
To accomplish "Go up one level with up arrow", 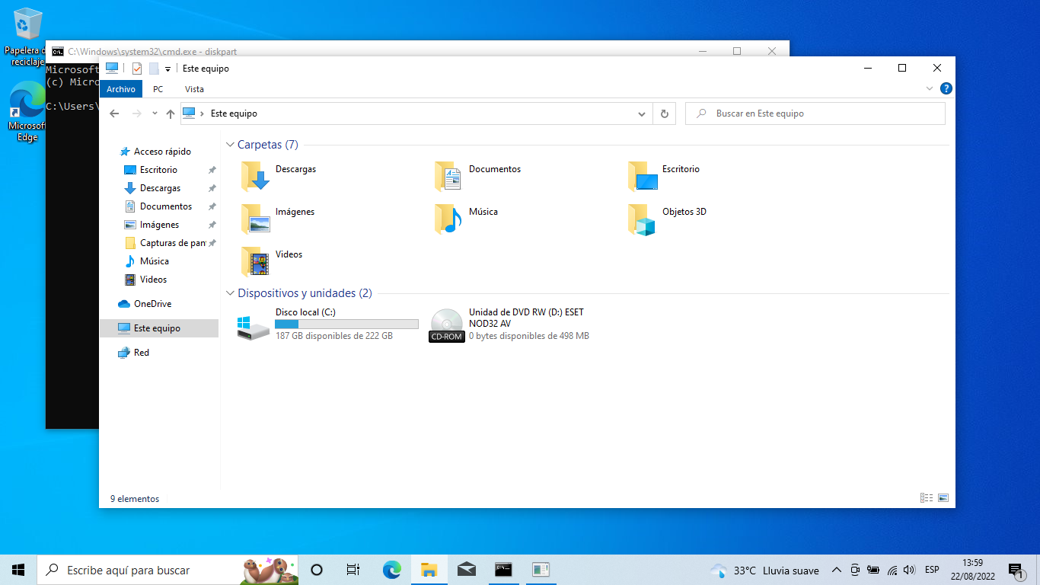I will click(171, 113).
